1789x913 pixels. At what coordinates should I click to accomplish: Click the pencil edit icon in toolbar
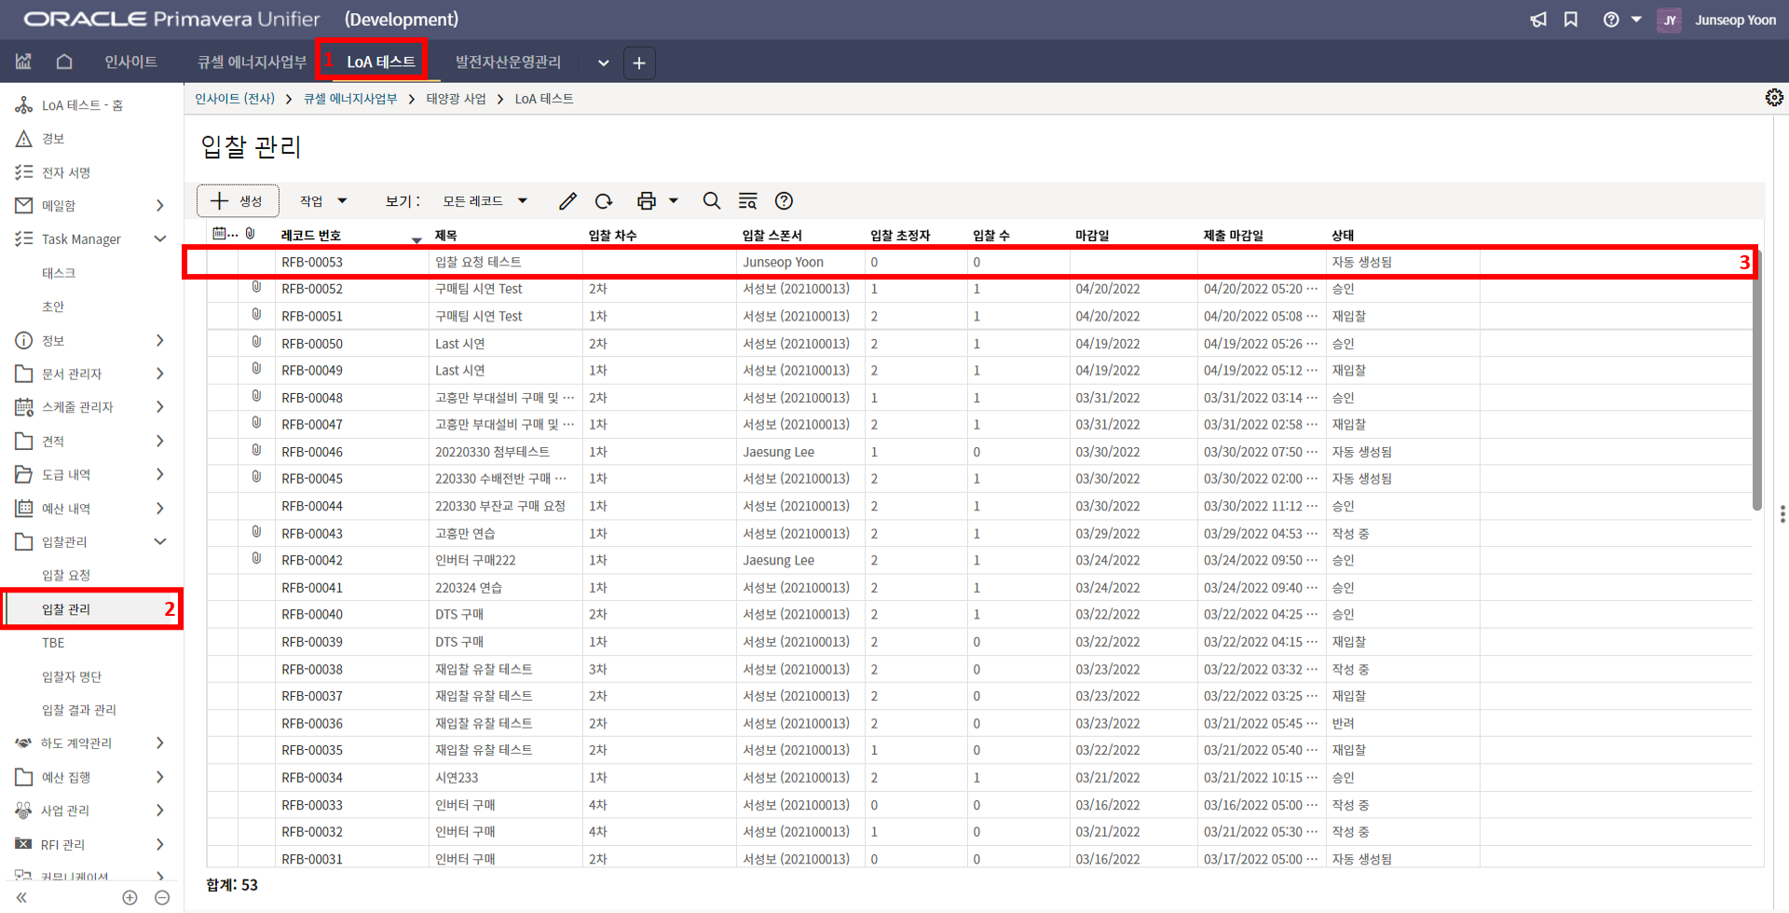pyautogui.click(x=567, y=201)
